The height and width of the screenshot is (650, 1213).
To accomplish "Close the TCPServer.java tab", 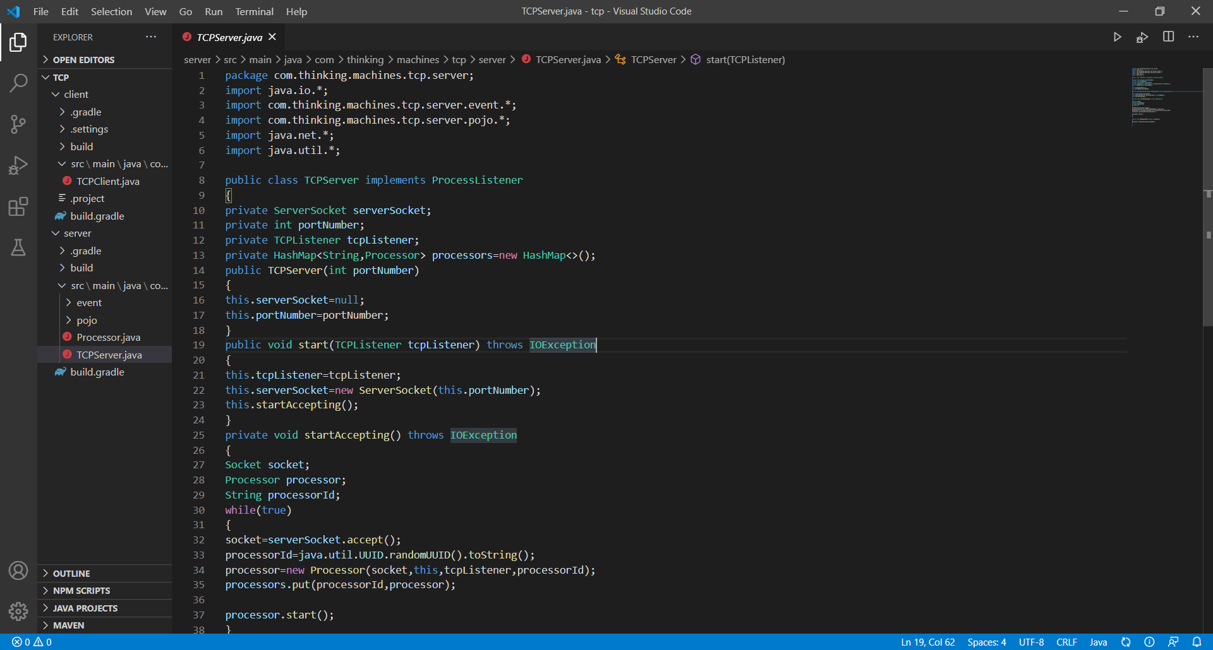I will [272, 37].
